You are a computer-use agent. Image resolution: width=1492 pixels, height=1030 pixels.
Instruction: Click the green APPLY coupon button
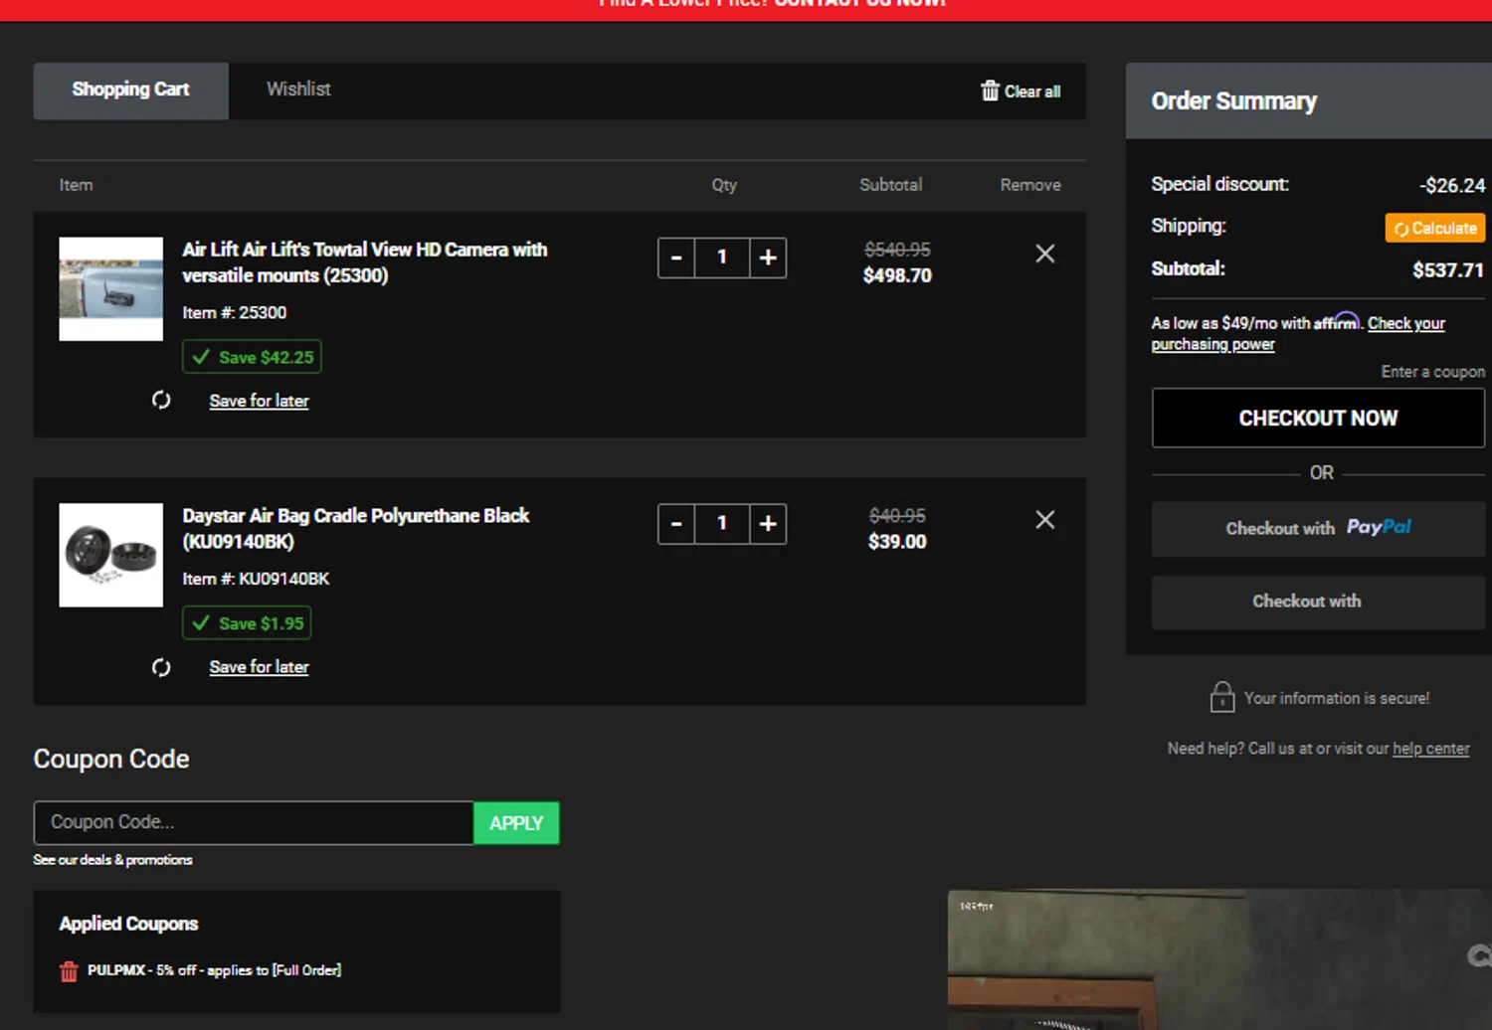tap(516, 823)
